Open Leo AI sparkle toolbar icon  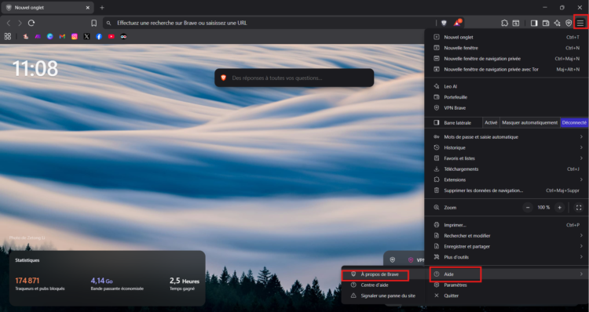pos(557,23)
